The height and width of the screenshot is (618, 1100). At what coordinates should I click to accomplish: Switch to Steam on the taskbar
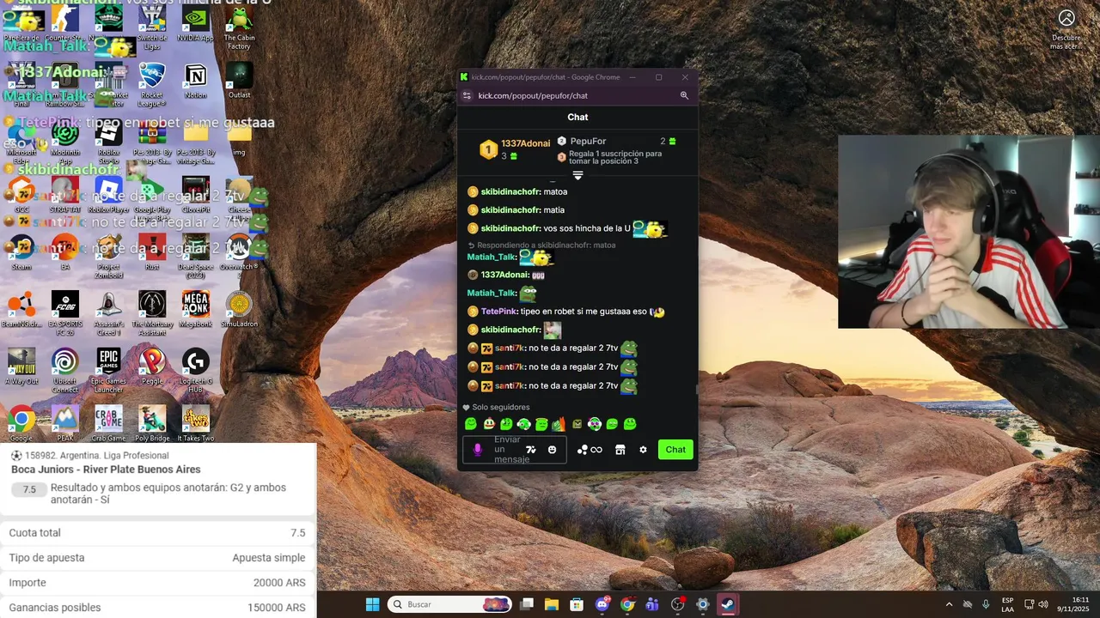[727, 604]
